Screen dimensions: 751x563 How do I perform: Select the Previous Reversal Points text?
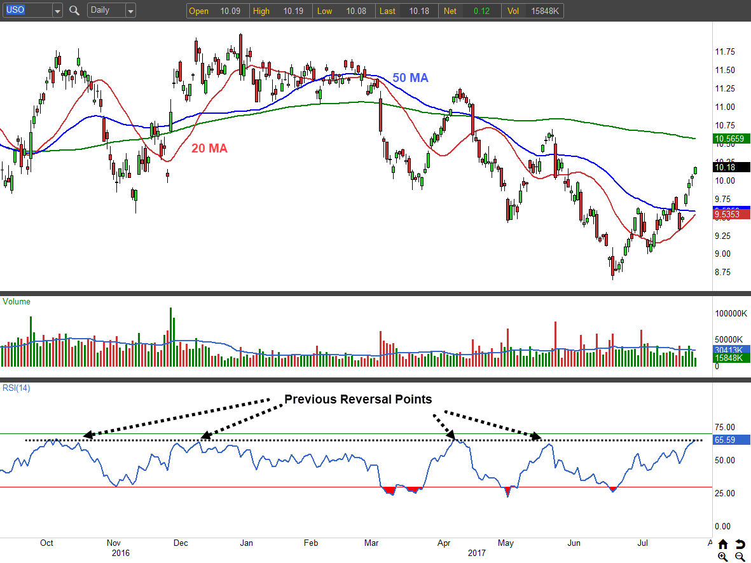[x=358, y=400]
